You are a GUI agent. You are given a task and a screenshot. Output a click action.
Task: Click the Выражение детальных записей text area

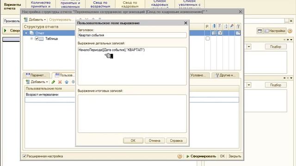tap(132, 66)
